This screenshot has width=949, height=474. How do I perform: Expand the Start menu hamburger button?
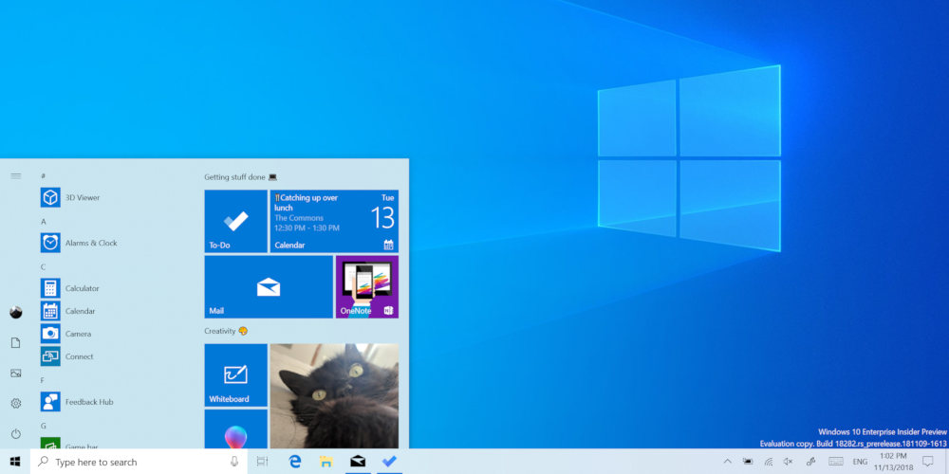coord(16,176)
